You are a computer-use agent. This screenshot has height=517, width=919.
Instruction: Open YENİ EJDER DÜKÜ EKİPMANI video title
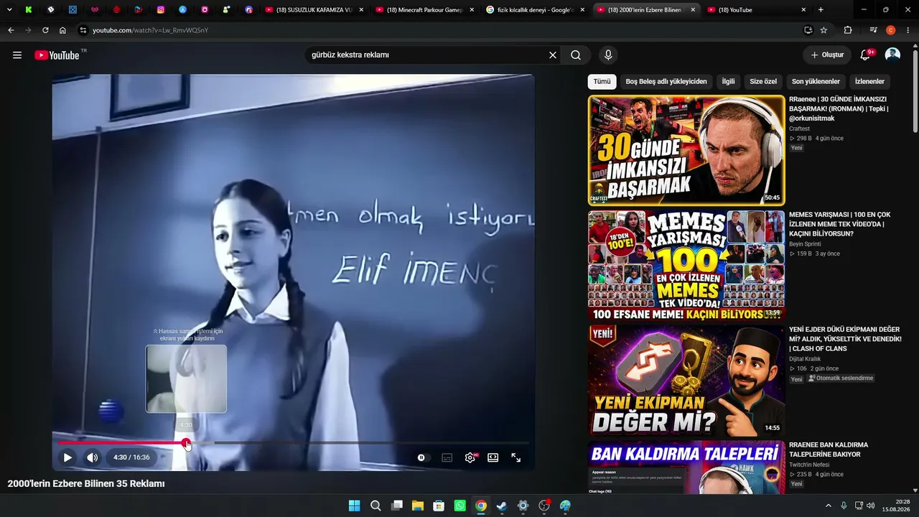(x=844, y=339)
